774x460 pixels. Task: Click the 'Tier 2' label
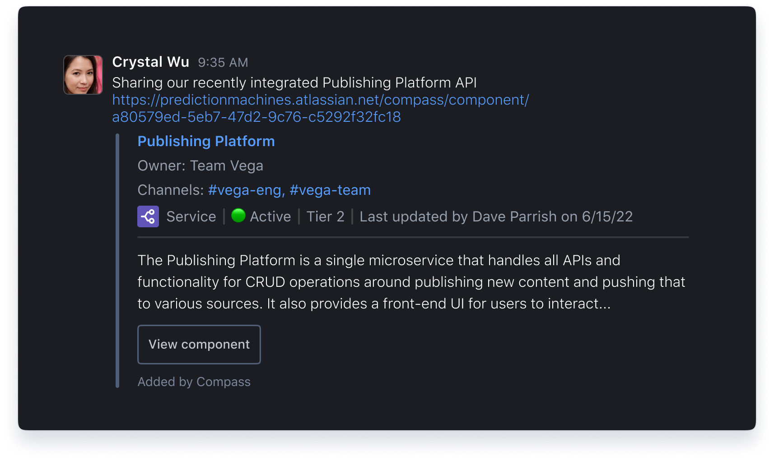click(x=326, y=216)
